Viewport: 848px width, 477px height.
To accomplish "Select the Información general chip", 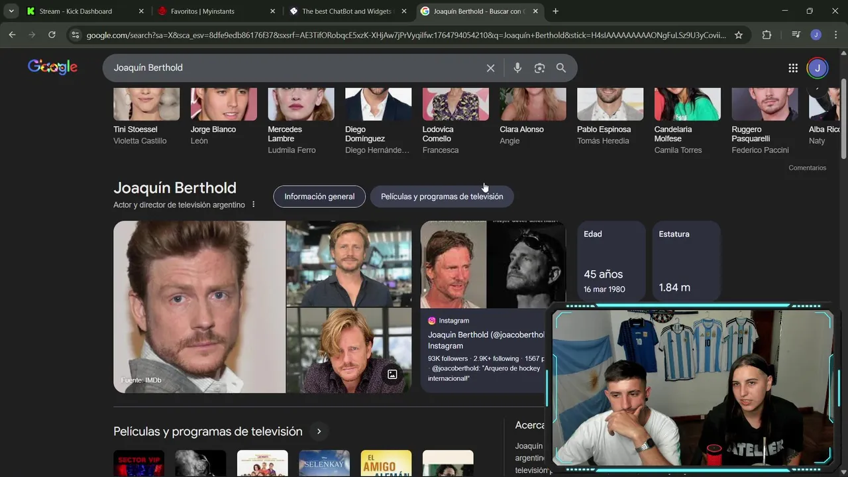I will [319, 197].
